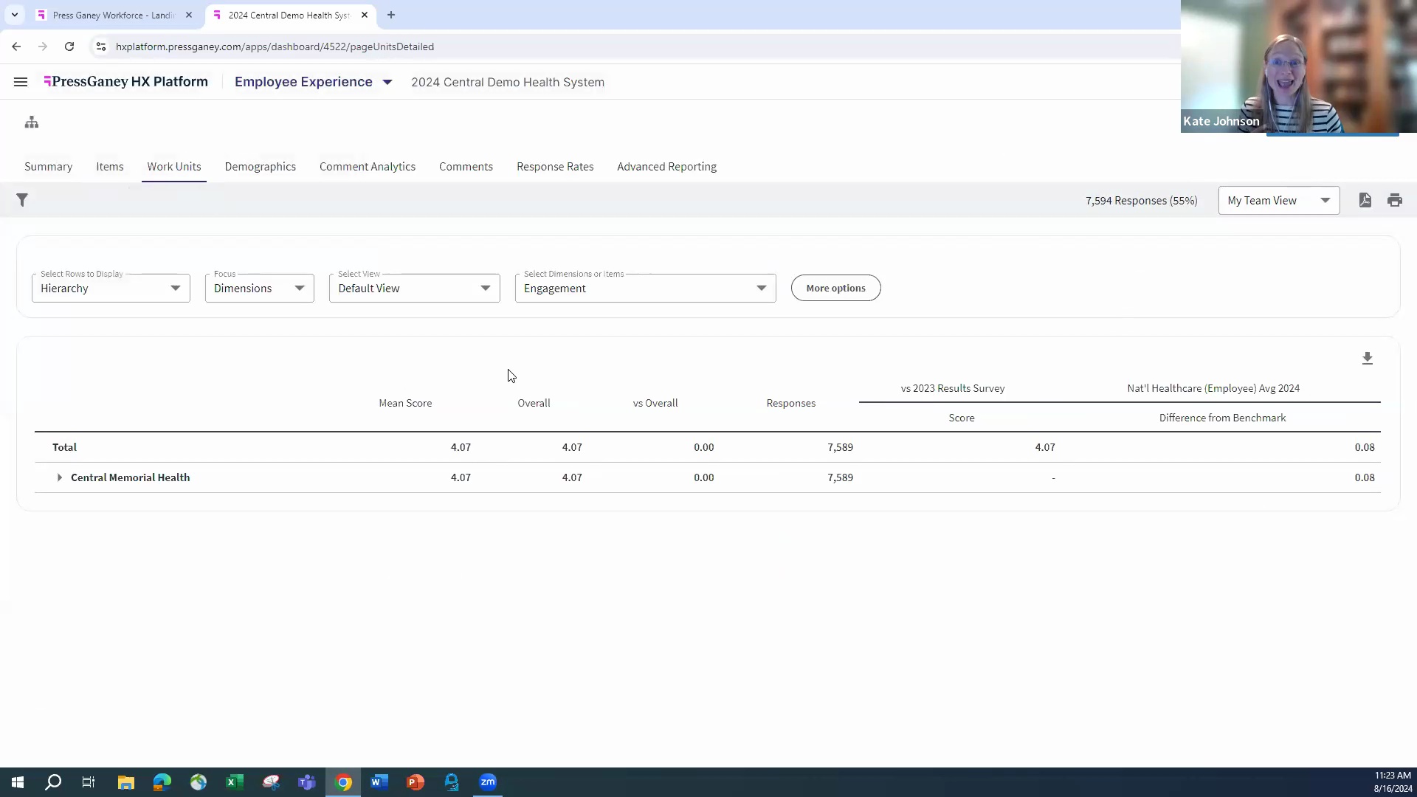Open a new browser tab

click(x=390, y=15)
